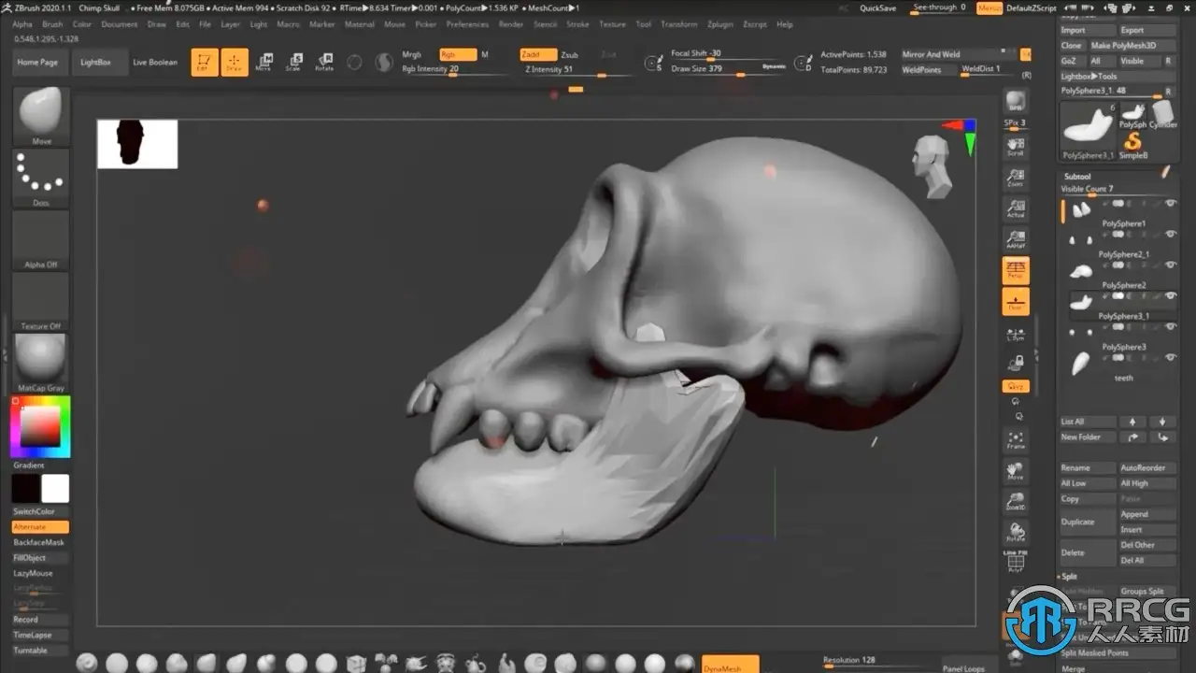Click the Zoom3D view icon
The width and height of the screenshot is (1196, 673).
pyautogui.click(x=1016, y=501)
